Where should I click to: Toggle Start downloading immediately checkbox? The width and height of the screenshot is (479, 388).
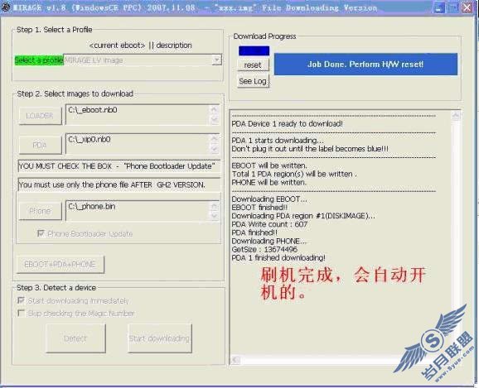coord(21,300)
